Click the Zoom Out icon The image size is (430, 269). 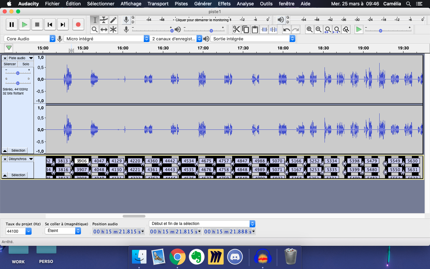click(x=318, y=30)
